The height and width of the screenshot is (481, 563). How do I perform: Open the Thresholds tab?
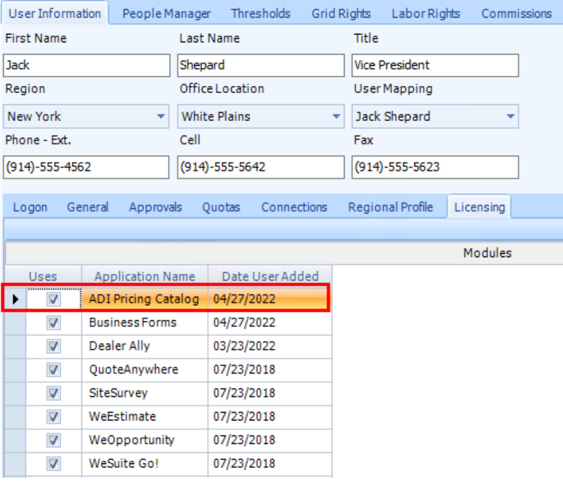coord(261,14)
